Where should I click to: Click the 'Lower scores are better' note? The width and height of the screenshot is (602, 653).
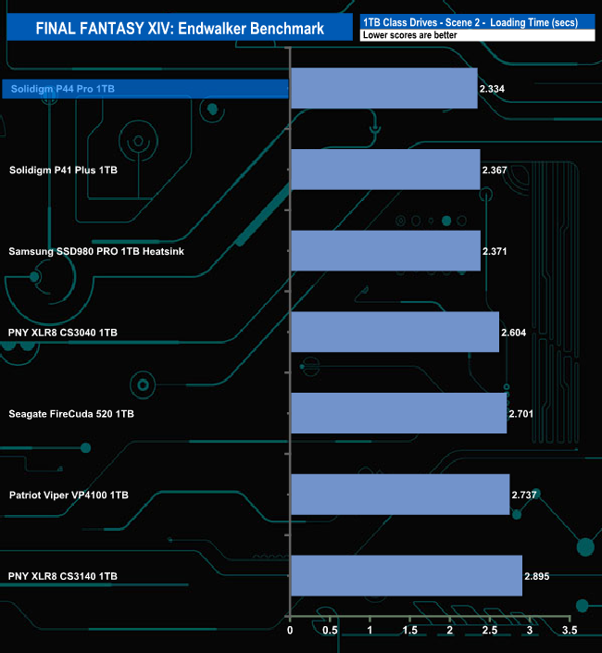coord(409,35)
